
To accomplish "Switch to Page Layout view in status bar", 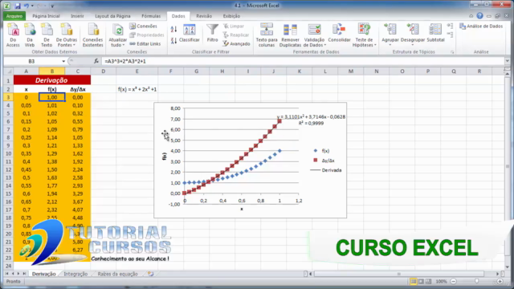I will pyautogui.click(x=421, y=282).
